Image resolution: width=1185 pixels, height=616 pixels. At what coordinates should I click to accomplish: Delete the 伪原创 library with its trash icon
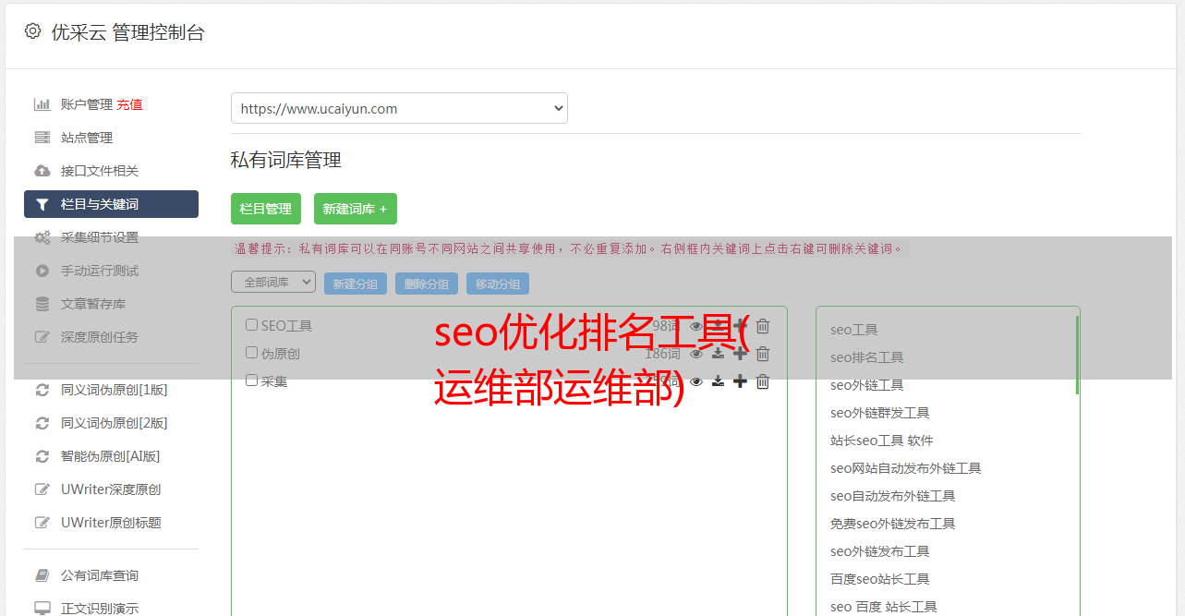763,354
